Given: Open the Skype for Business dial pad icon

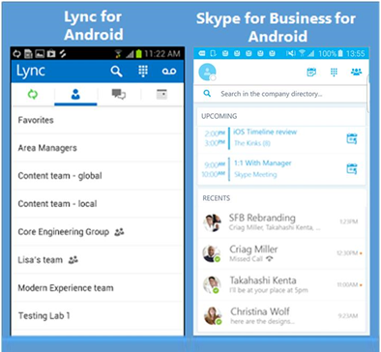Looking at the screenshot, I should (334, 72).
